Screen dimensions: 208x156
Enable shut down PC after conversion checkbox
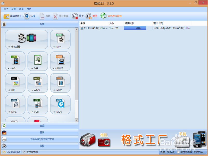coord(178,152)
